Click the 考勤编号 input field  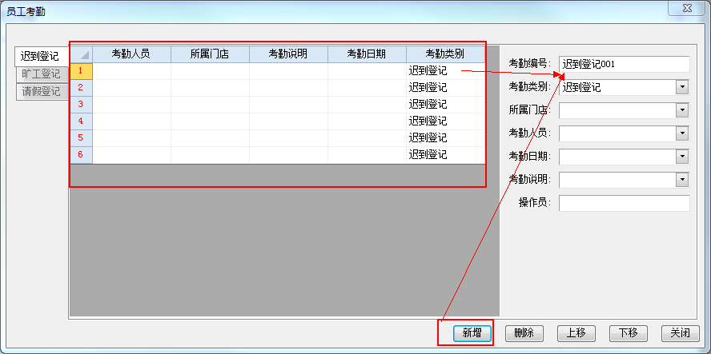coord(625,64)
